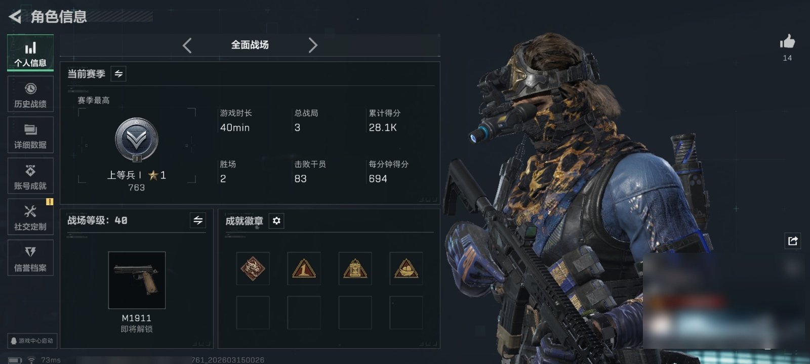
Task: Like the profile with the thumbs-up icon
Action: point(787,41)
